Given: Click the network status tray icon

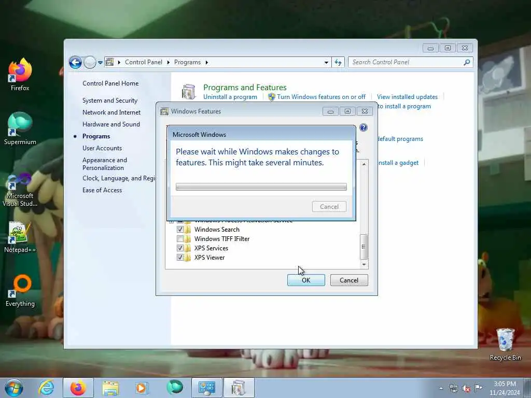Looking at the screenshot, I should [x=453, y=388].
